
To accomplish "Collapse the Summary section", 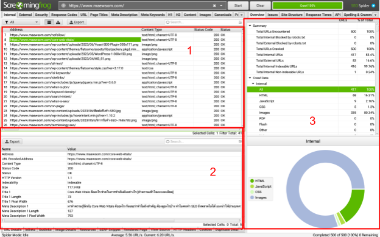I will (x=250, y=26).
